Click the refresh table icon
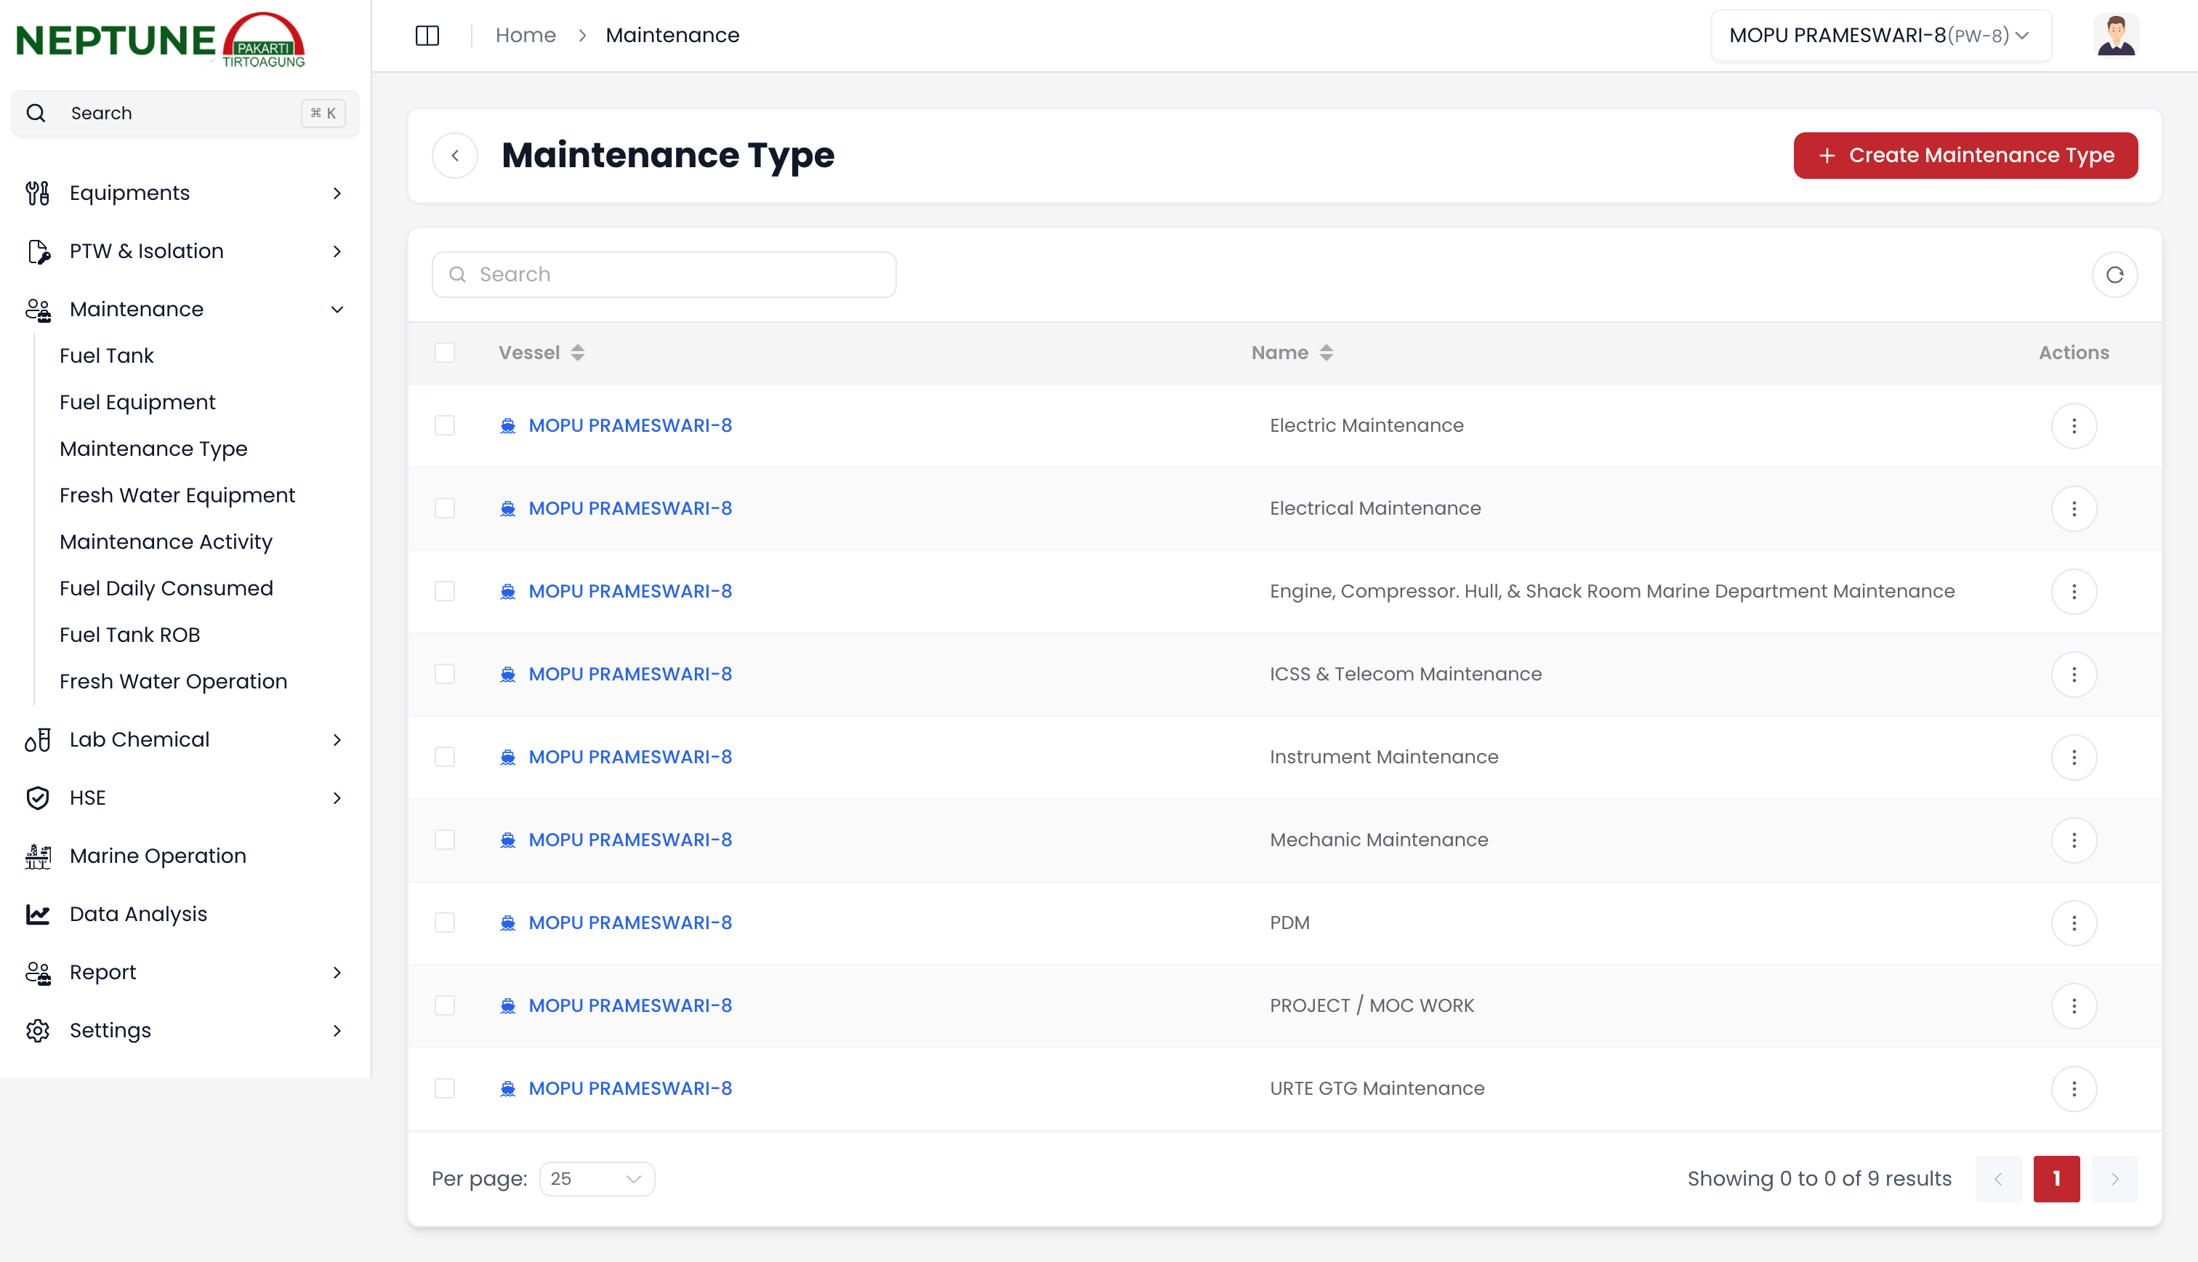The image size is (2198, 1262). tap(2114, 275)
